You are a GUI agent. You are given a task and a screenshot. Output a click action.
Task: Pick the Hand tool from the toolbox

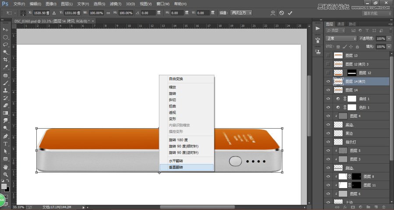coord(6,167)
